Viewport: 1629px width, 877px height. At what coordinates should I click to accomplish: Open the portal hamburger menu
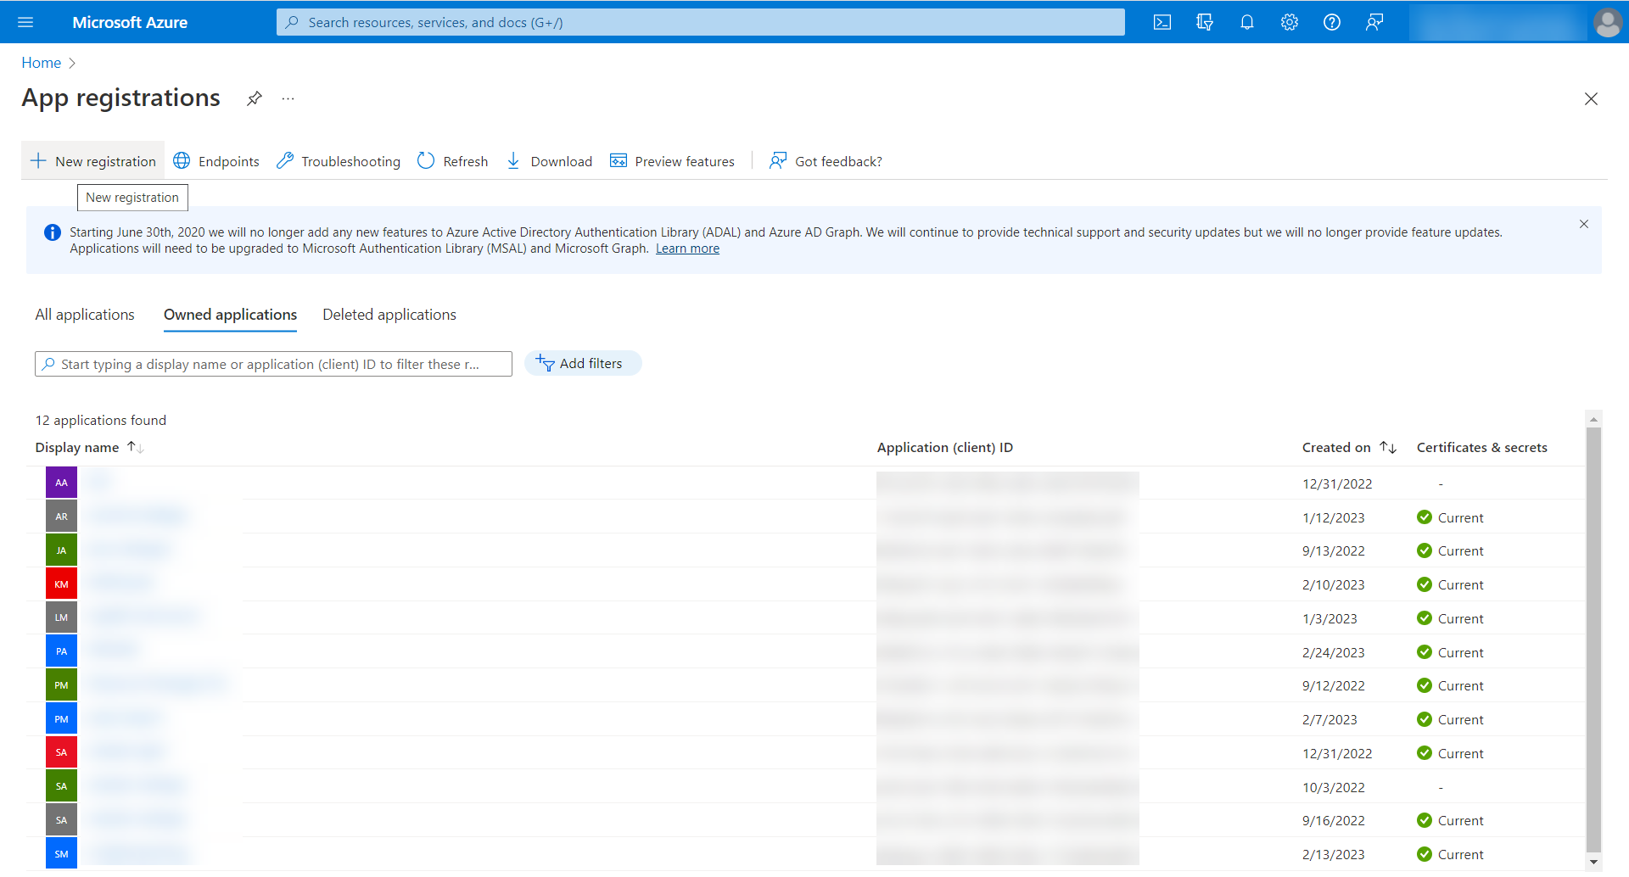pyautogui.click(x=25, y=22)
